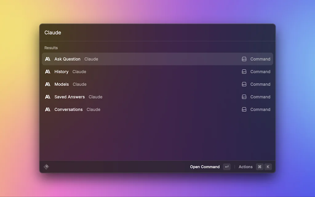Click the Command badge icon on Ask Question row

pos(244,59)
